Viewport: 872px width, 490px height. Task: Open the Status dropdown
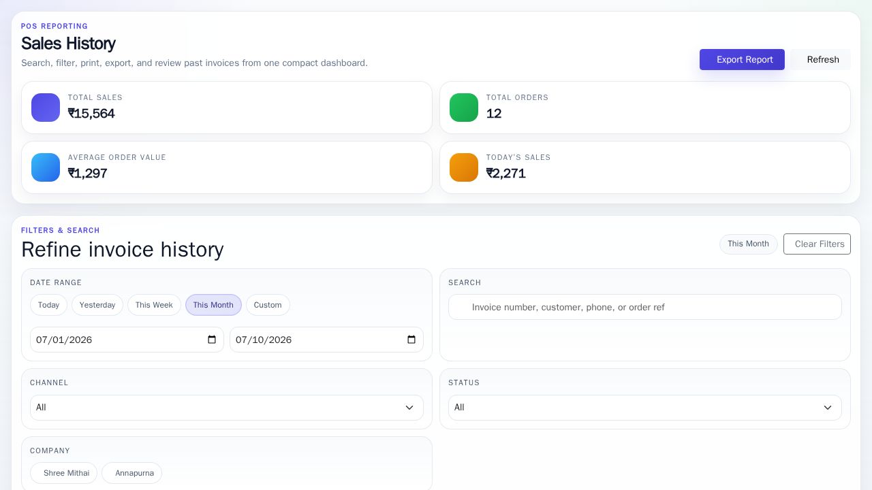coord(645,408)
